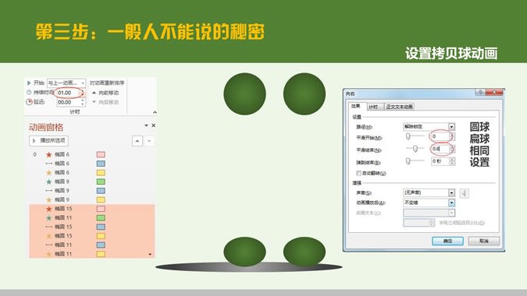Enable the 自动翻转 checkbox
This screenshot has width=527, height=296.
click(x=358, y=173)
